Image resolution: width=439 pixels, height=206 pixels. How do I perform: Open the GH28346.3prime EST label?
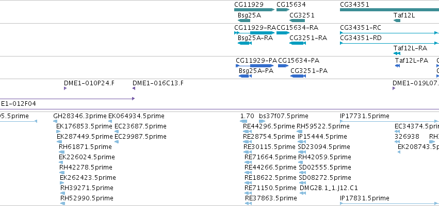[80, 116]
